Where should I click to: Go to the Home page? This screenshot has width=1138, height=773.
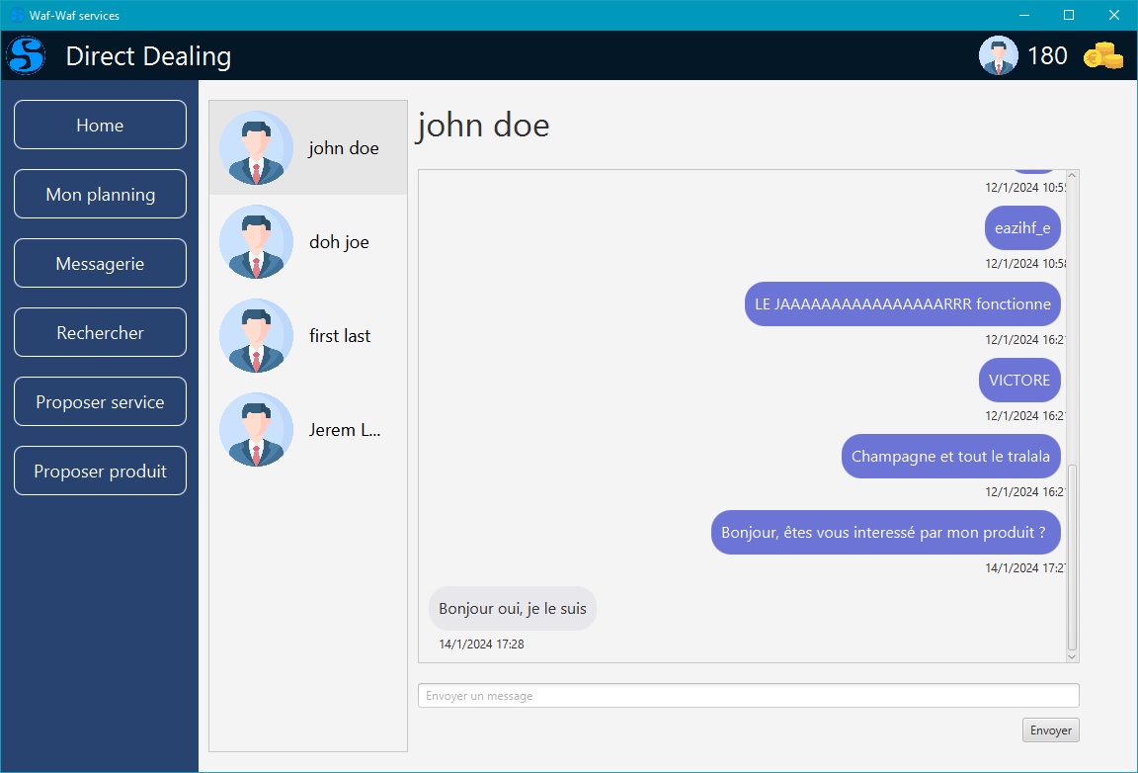click(x=100, y=125)
